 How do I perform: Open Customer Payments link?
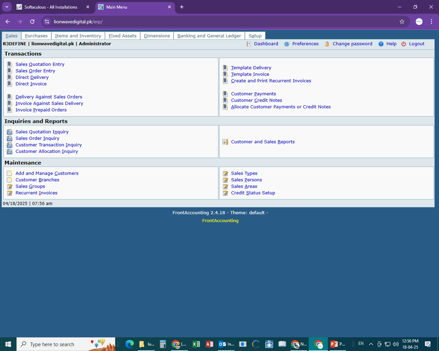coord(253,94)
